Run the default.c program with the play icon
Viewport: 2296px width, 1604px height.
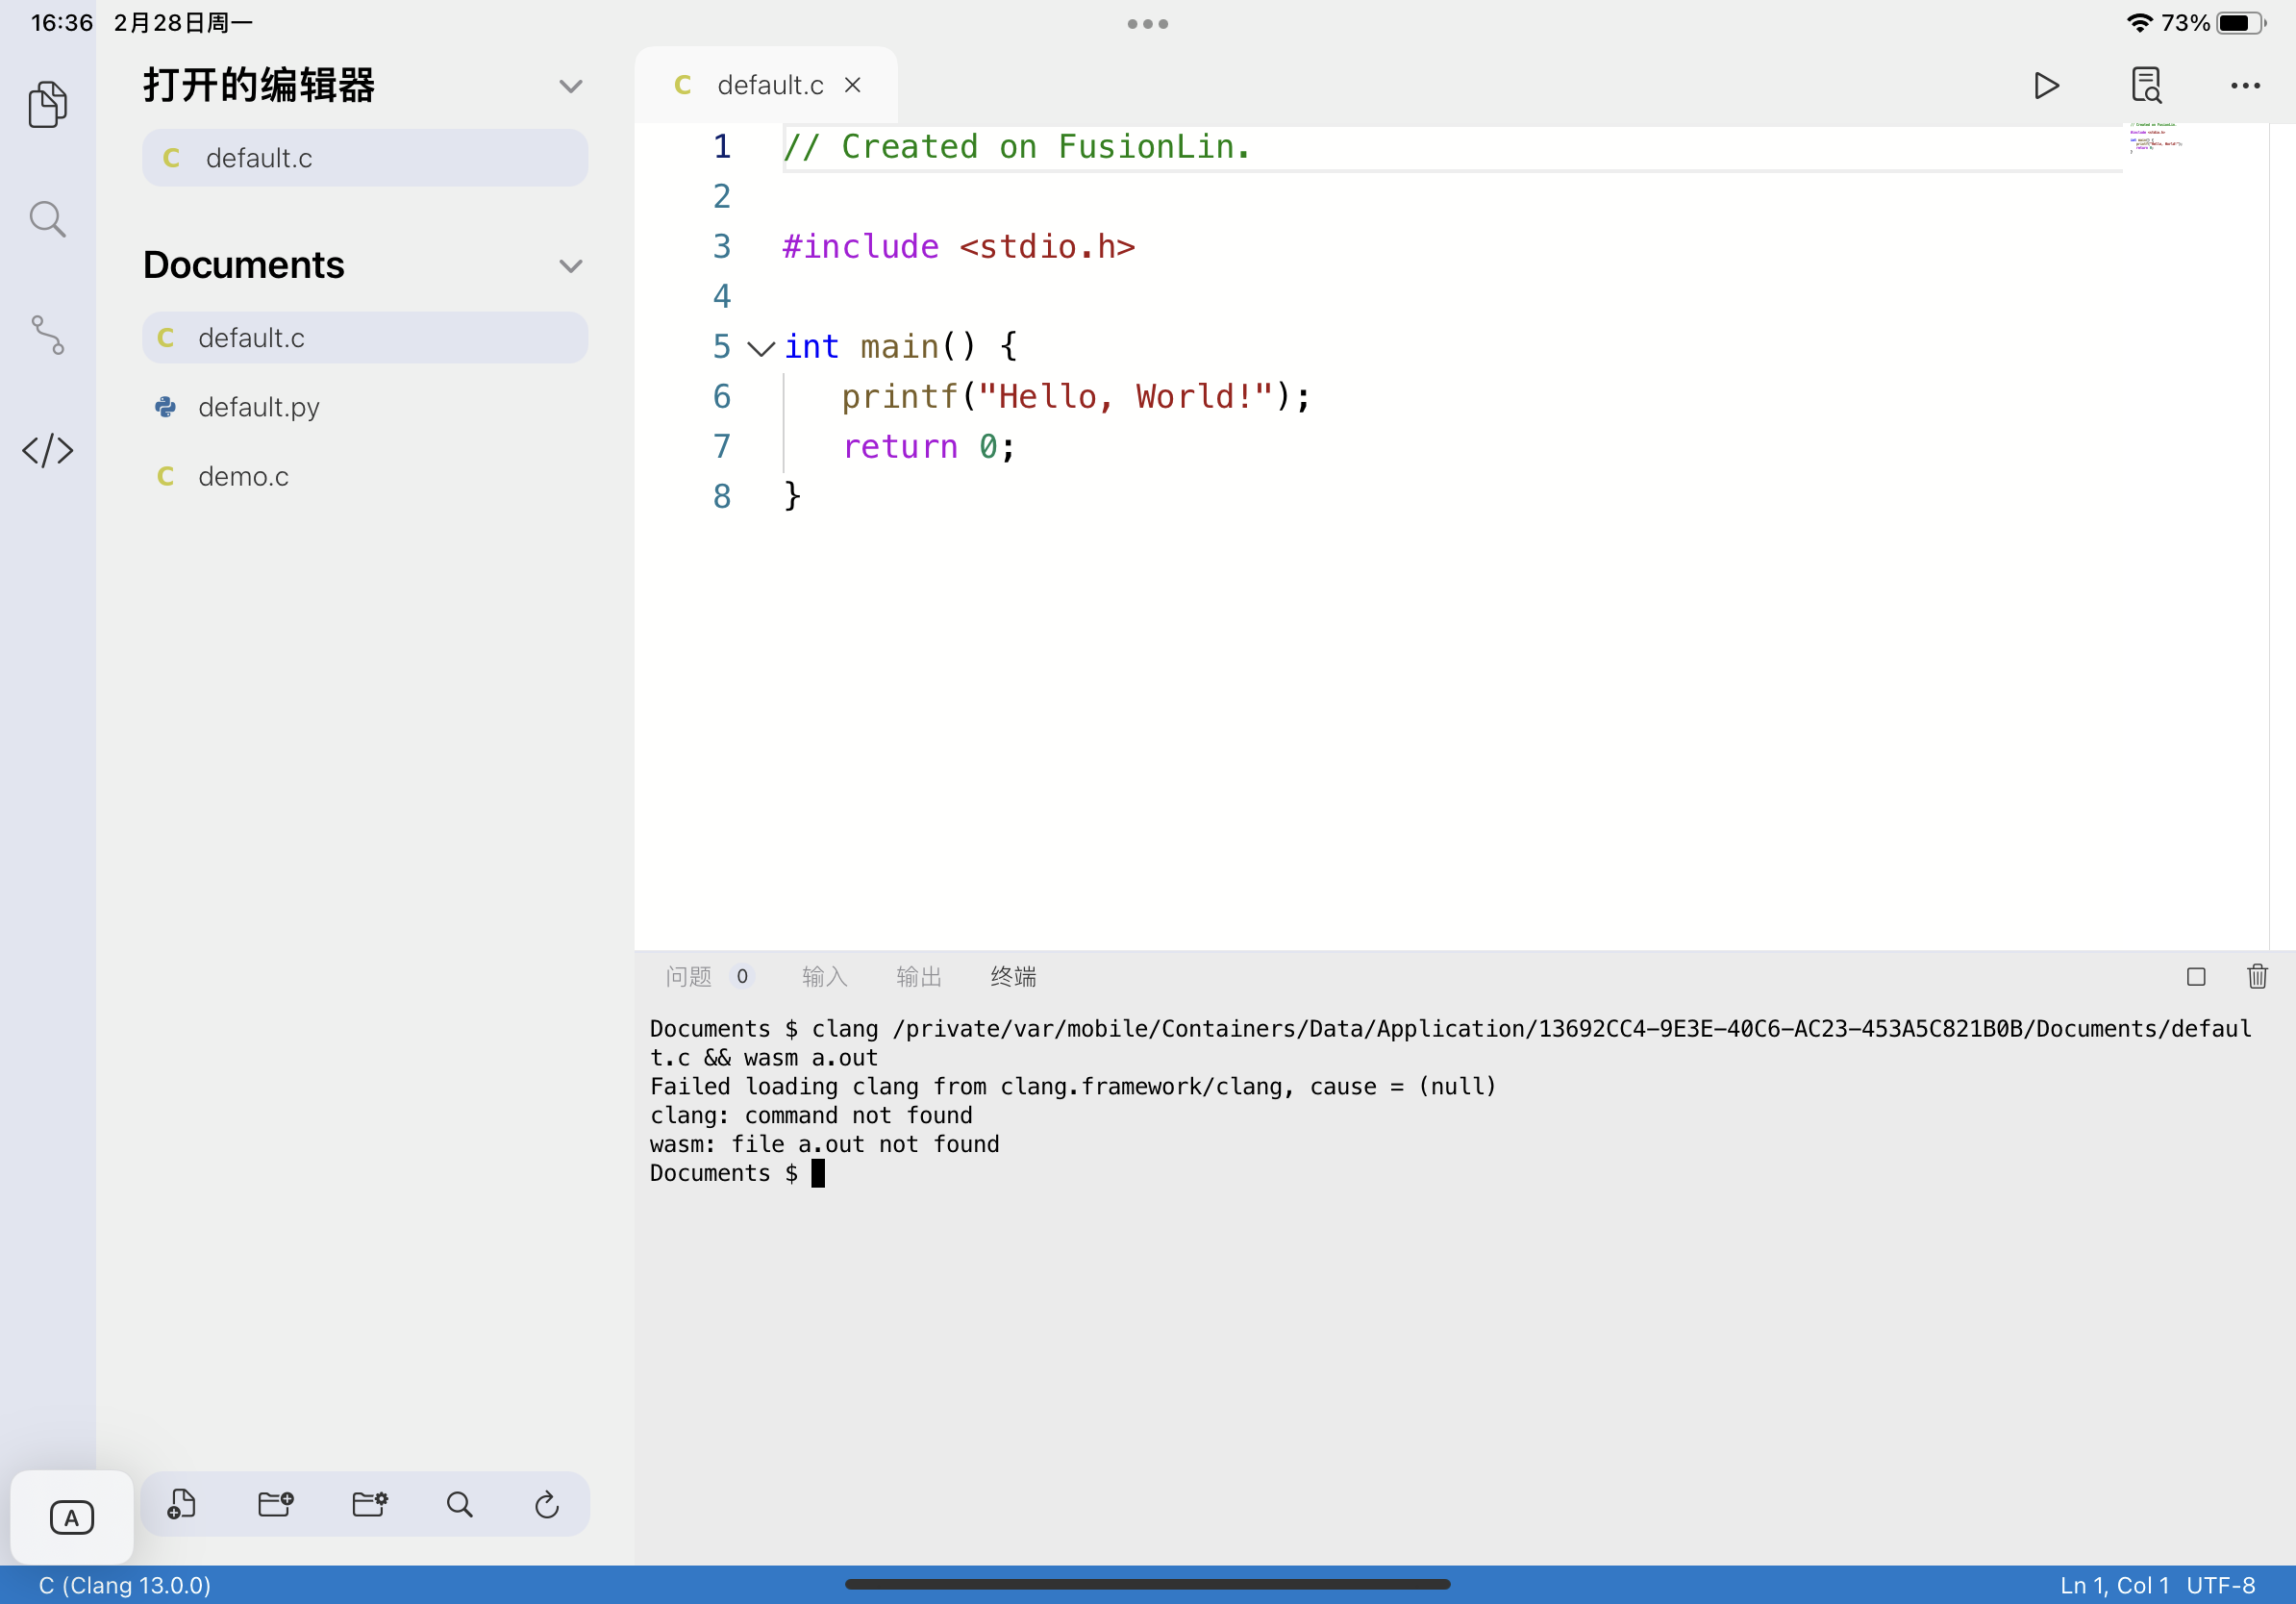tap(2046, 86)
